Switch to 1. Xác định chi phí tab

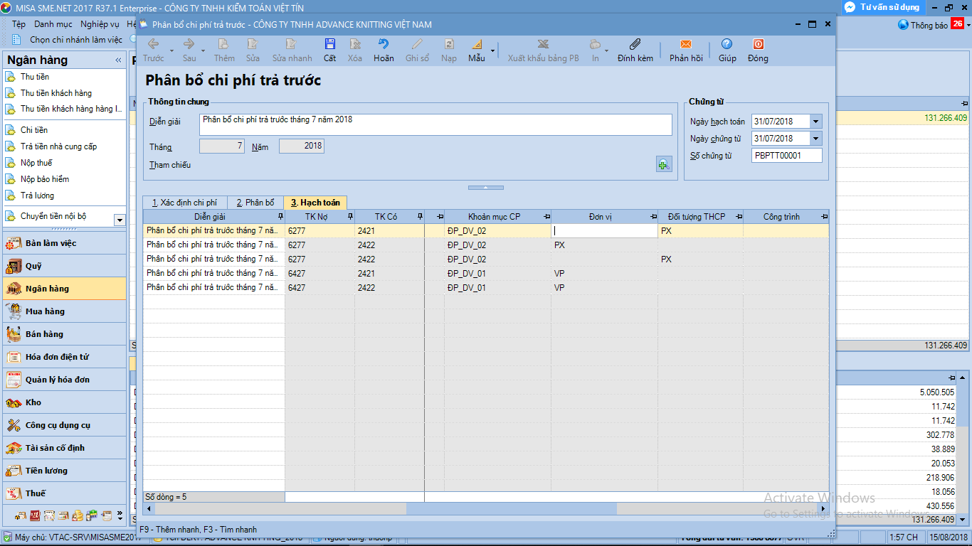tap(184, 203)
